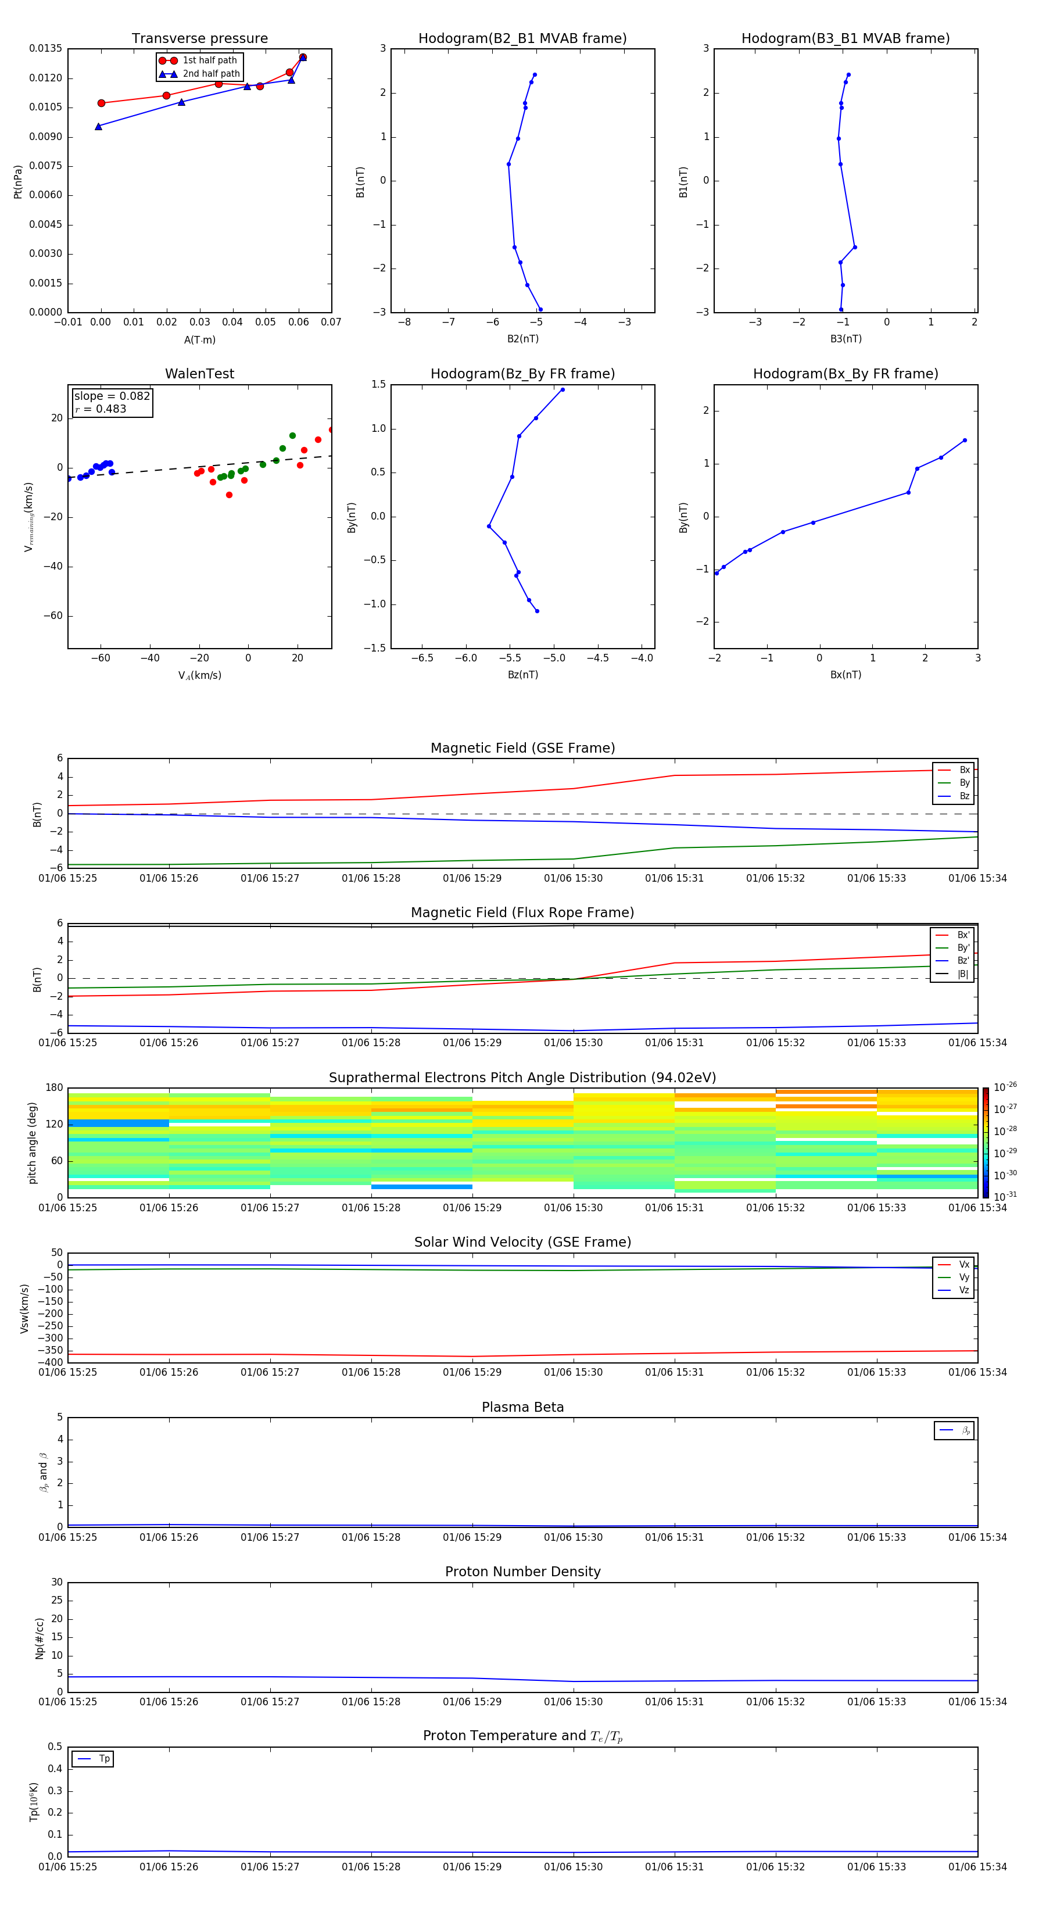Click the "Bx(nT)" x-axis label
The height and width of the screenshot is (1918, 1046).
(846, 675)
